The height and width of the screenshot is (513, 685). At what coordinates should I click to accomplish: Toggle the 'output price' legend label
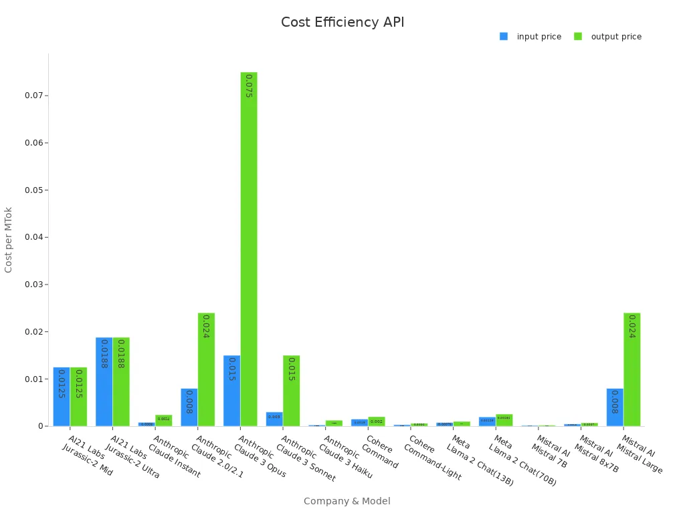pos(616,37)
